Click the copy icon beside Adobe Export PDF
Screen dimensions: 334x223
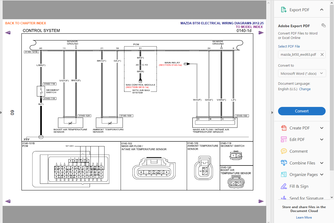coord(324,25)
